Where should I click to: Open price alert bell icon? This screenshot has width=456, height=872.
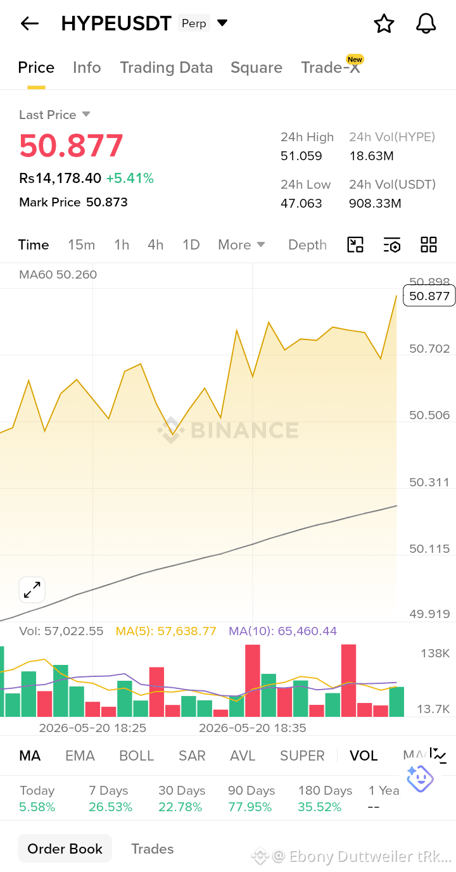[426, 24]
